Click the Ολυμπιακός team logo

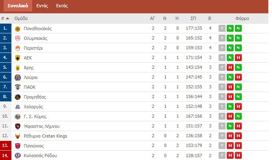tap(18, 38)
